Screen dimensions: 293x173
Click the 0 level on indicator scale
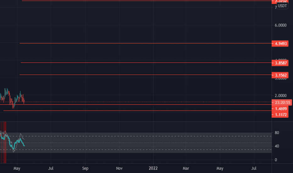[x=276, y=160]
